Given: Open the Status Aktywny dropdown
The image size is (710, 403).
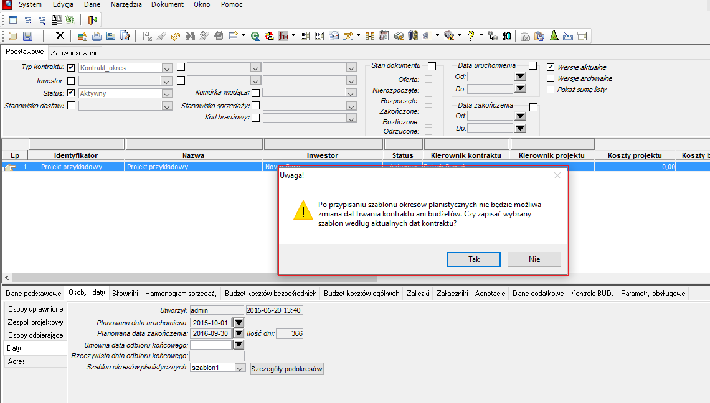Looking at the screenshot, I should click(x=167, y=94).
